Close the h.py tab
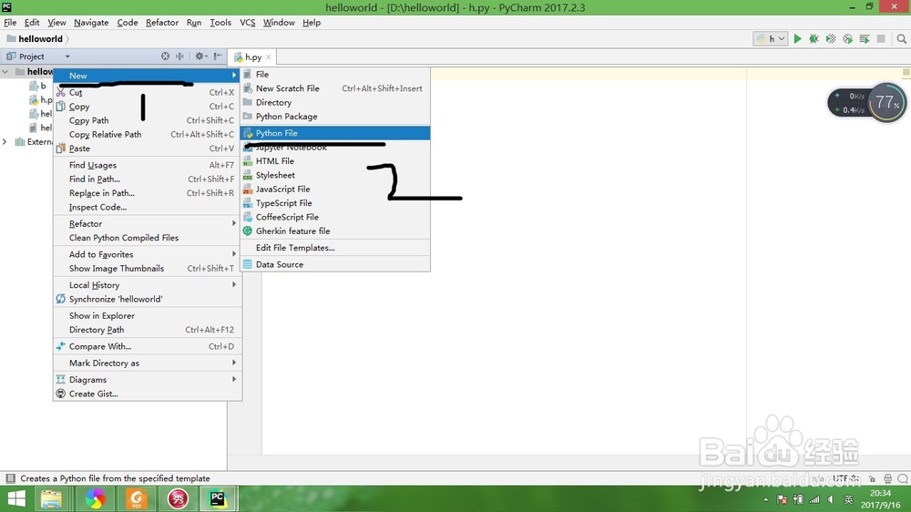The height and width of the screenshot is (512, 911). [x=269, y=57]
